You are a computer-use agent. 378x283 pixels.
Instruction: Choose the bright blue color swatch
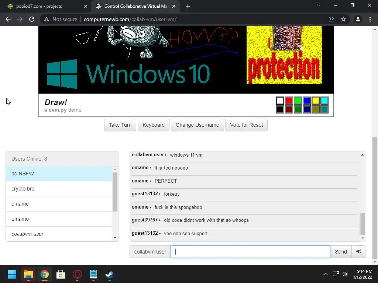pos(307,100)
